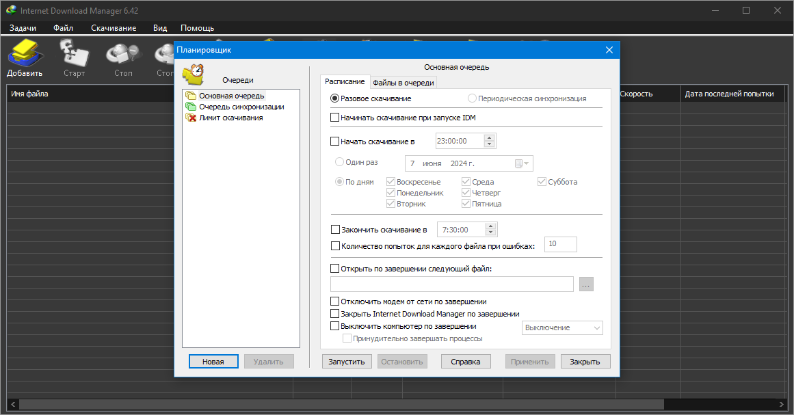Enable Начинать скачивание при запуске IDM
794x415 pixels.
coord(334,118)
